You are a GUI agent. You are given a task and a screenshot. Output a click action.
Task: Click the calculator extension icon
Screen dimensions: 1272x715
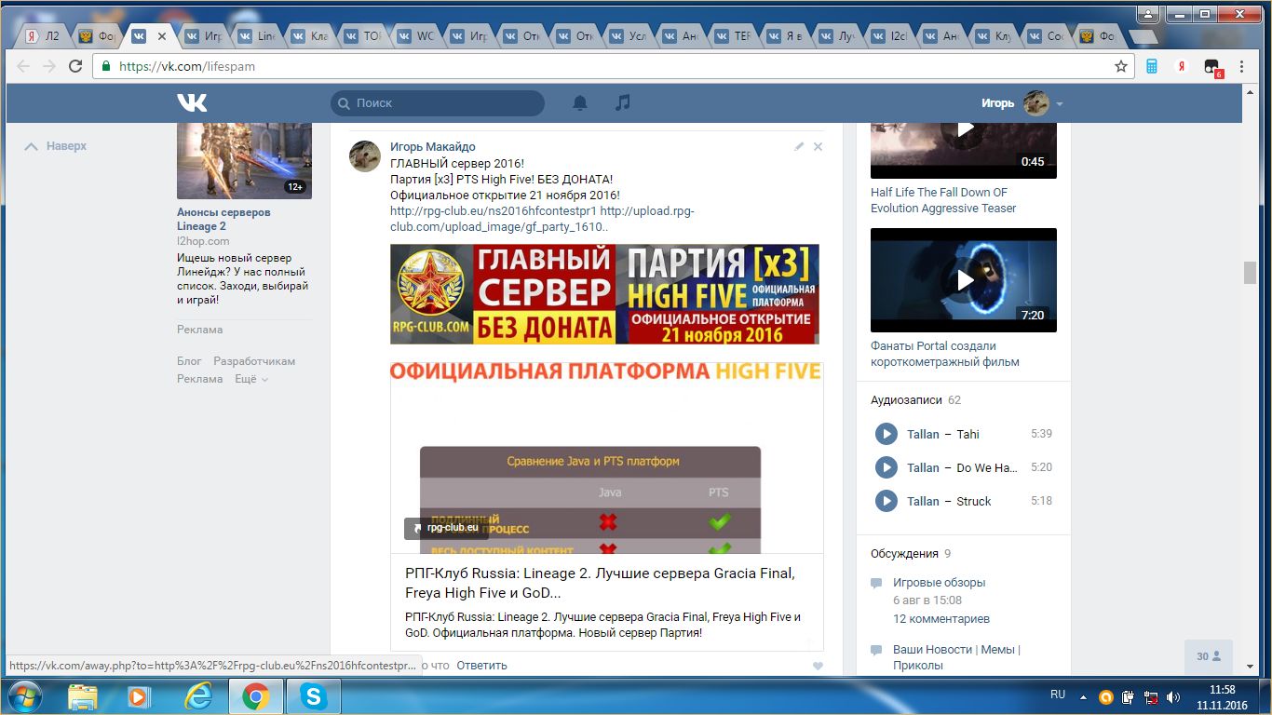point(1152,66)
